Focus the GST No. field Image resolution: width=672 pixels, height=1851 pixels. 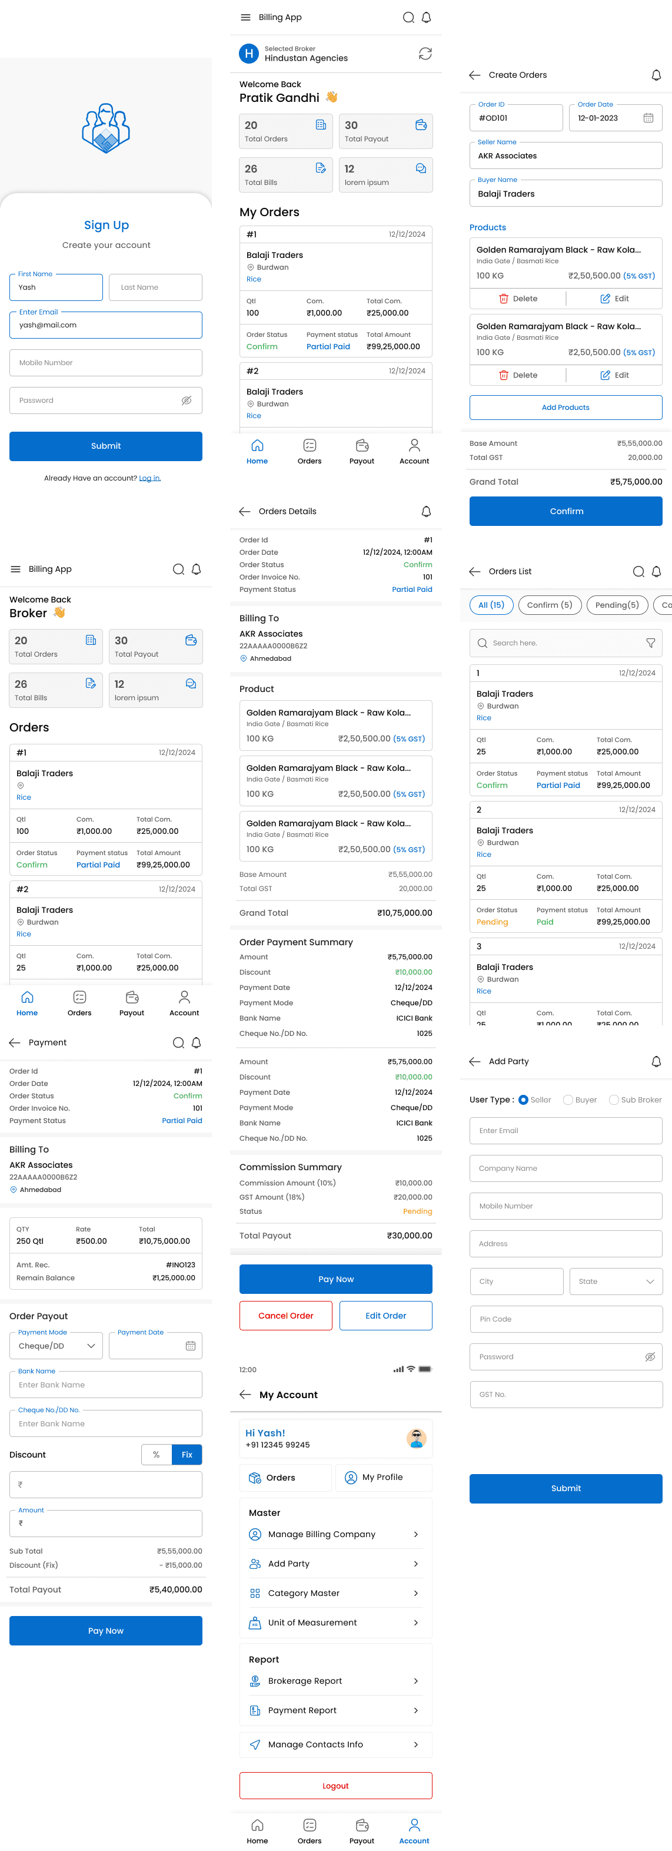click(565, 1395)
